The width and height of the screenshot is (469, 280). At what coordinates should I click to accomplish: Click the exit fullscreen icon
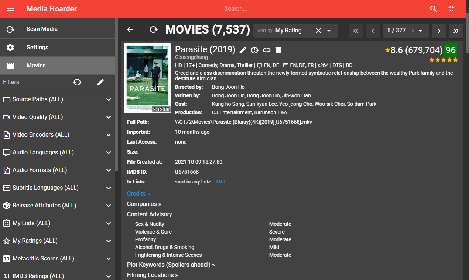[x=451, y=9]
